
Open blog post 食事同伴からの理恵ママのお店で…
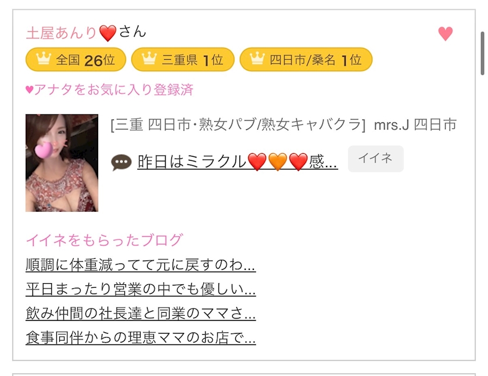141,338
